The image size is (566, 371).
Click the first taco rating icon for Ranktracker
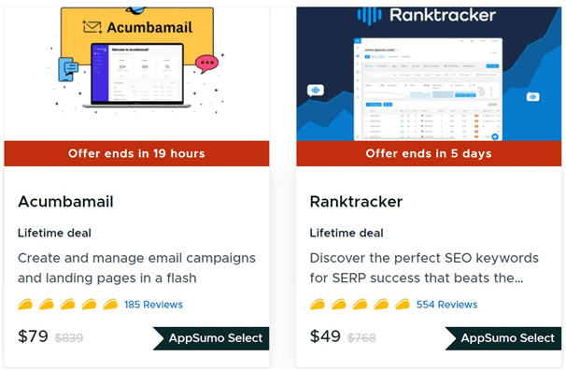[x=317, y=305]
